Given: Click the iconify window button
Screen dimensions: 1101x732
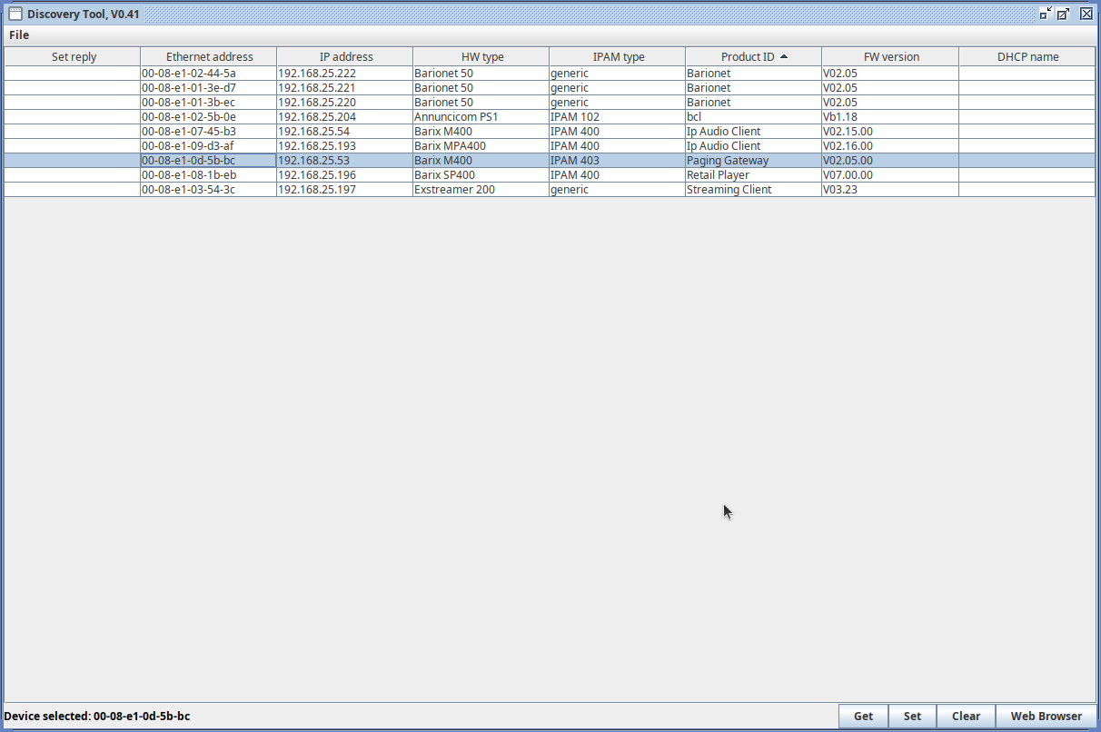Looking at the screenshot, I should point(1046,14).
